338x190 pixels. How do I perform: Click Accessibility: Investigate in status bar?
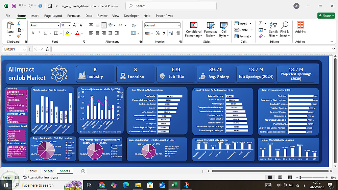pyautogui.click(x=41, y=177)
